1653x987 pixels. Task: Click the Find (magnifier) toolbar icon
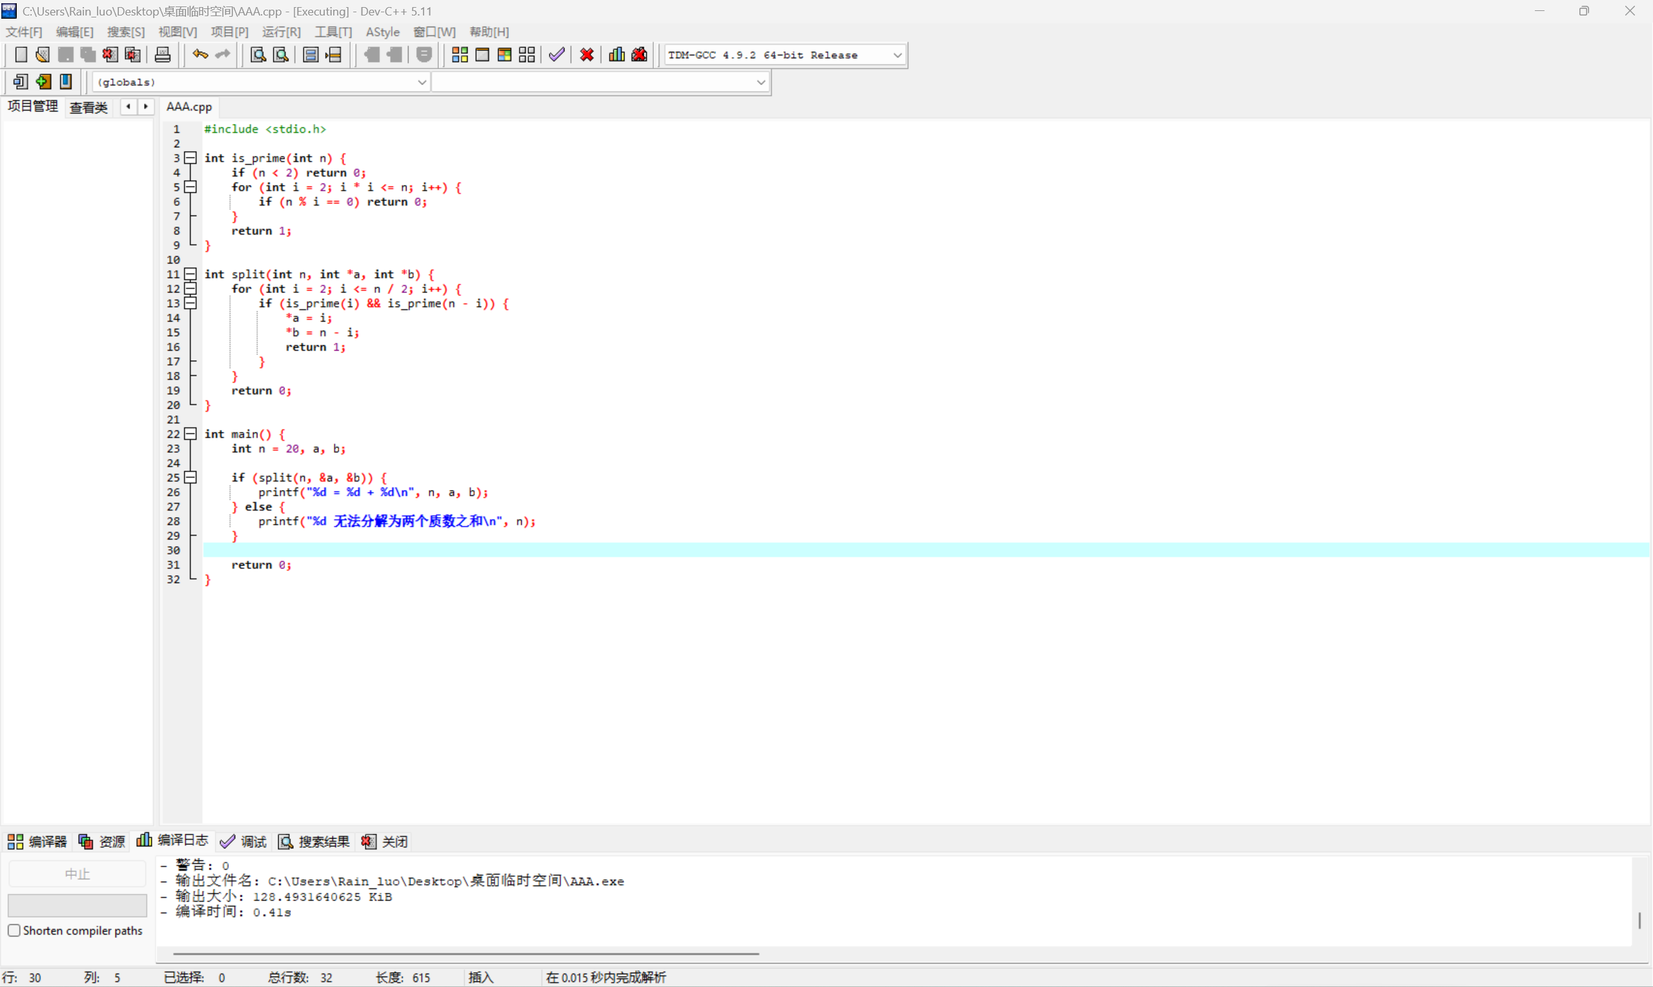click(x=258, y=54)
